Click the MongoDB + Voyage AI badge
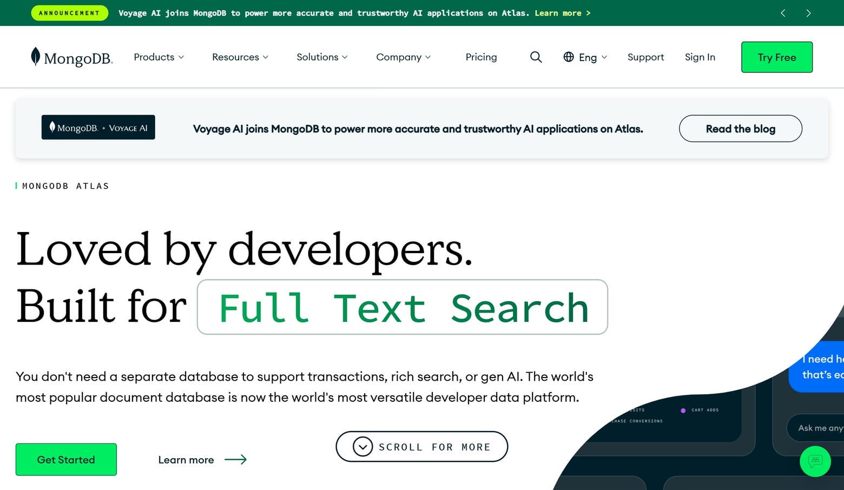The height and width of the screenshot is (490, 844). [98, 127]
